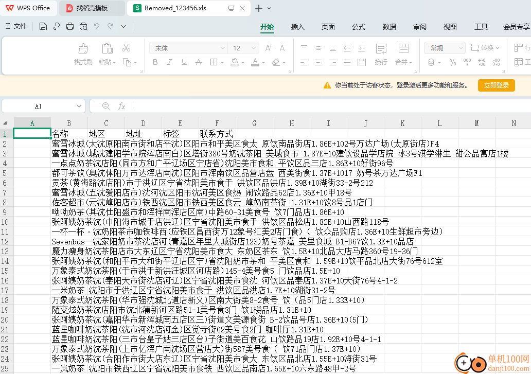Open the 找稻壳模板 tab
Screen dimensions: 531x374
pos(92,8)
